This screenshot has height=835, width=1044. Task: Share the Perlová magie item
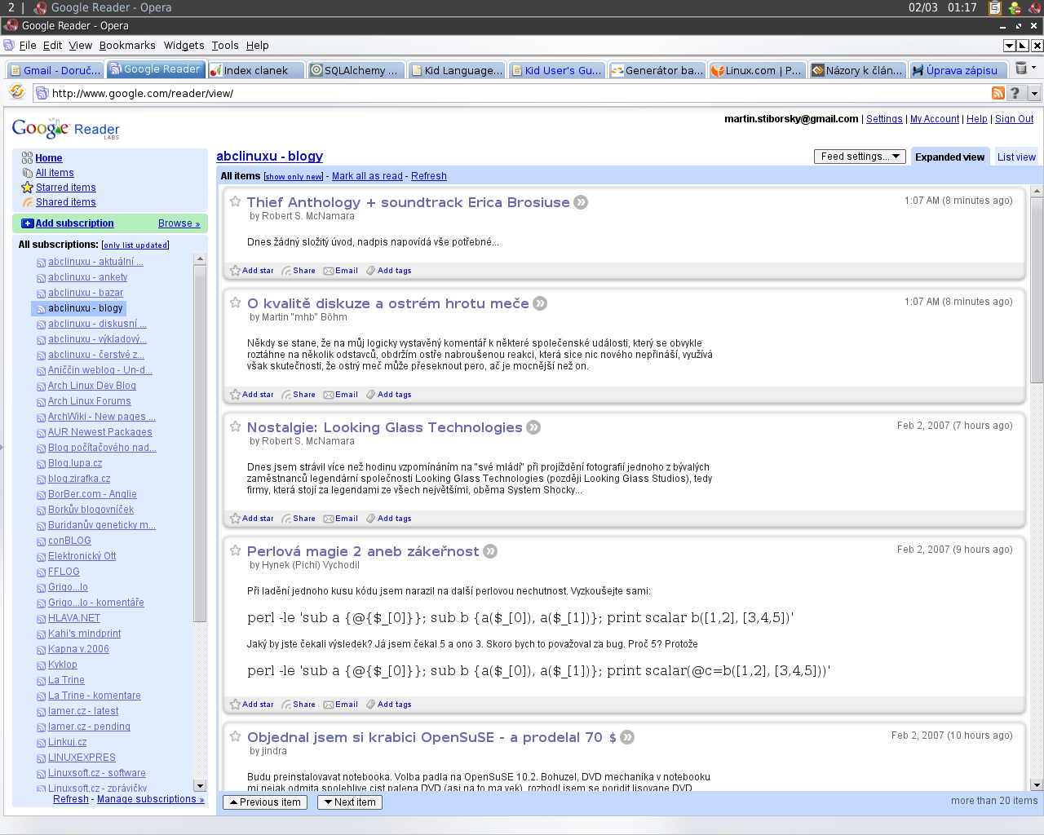point(299,705)
